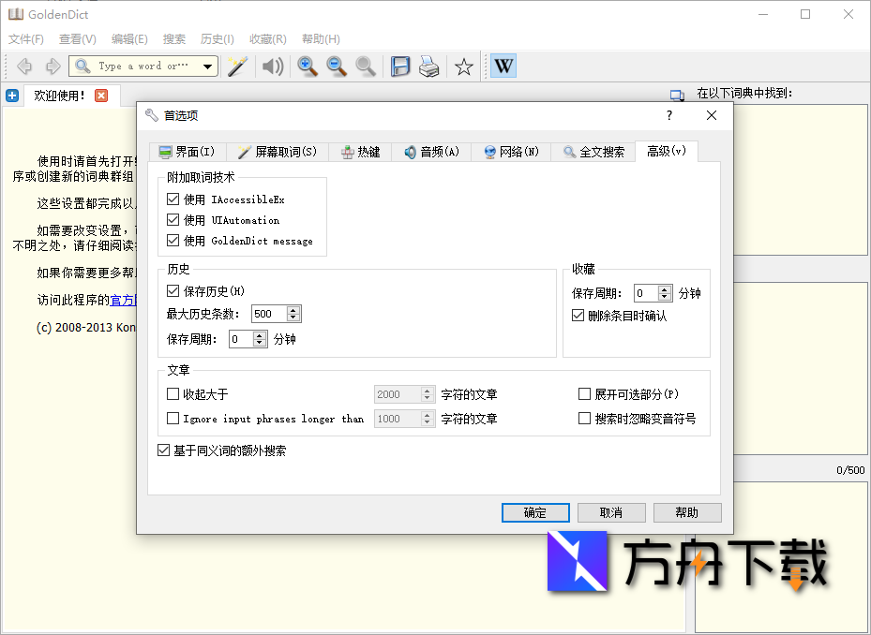
Task: Zoom in using the magnifier plus icon
Action: (x=307, y=66)
